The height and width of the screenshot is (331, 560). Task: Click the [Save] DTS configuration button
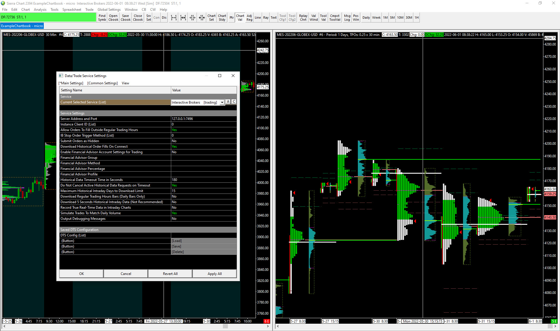(204, 246)
